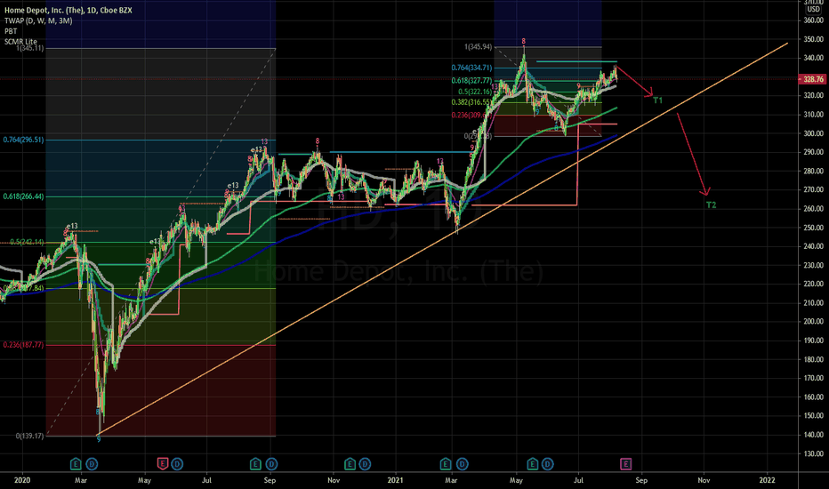This screenshot has height=489, width=829.
Task: Click the 2022 label on time axis
Action: [767, 480]
